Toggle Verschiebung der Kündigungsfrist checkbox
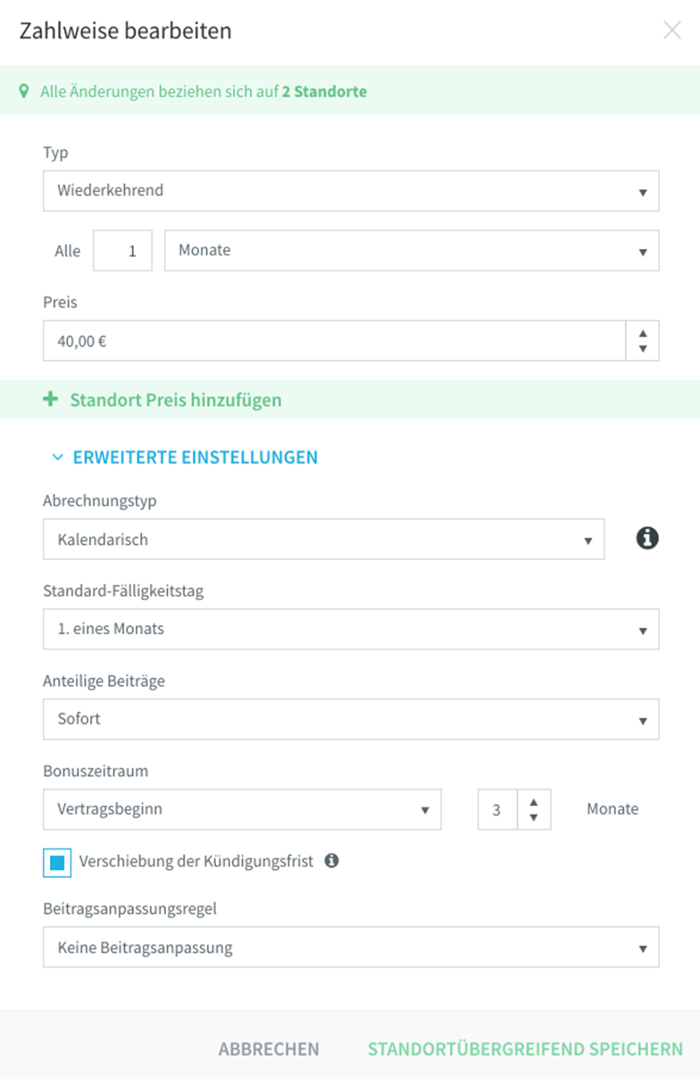Image resolution: width=700 pixels, height=1079 pixels. tap(57, 863)
